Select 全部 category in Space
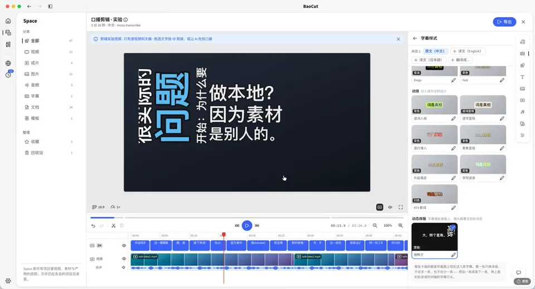 [x=48, y=41]
